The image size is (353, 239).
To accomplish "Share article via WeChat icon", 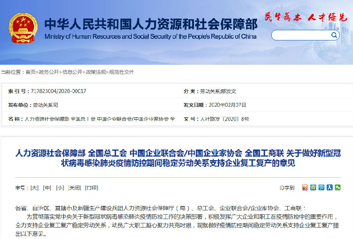I will [338, 188].
